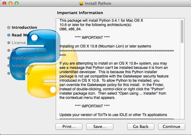Viewport: 191px width, 135px height.
Task: Click the Important Information heading
Action: pyautogui.click(x=80, y=13)
